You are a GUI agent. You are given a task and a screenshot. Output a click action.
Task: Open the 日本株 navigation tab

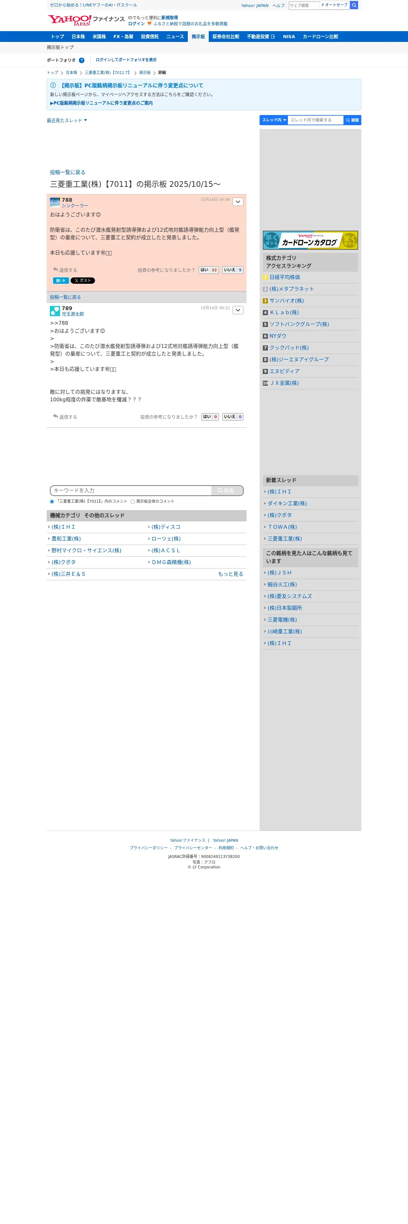click(78, 37)
